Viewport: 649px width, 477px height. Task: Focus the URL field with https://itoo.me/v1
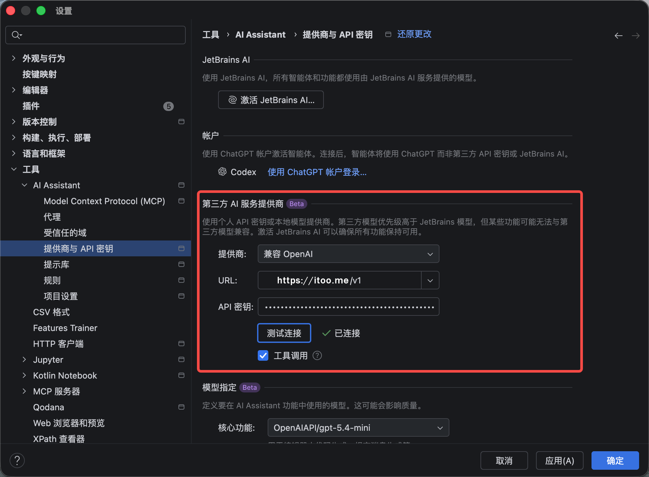point(340,280)
